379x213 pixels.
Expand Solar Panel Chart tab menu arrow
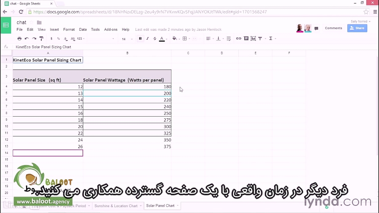click(178, 206)
